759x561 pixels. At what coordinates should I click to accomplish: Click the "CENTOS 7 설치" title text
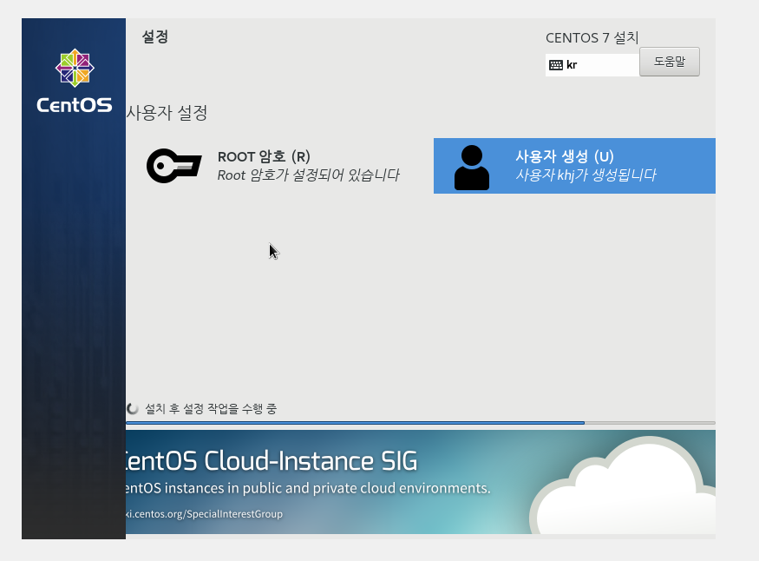[592, 38]
